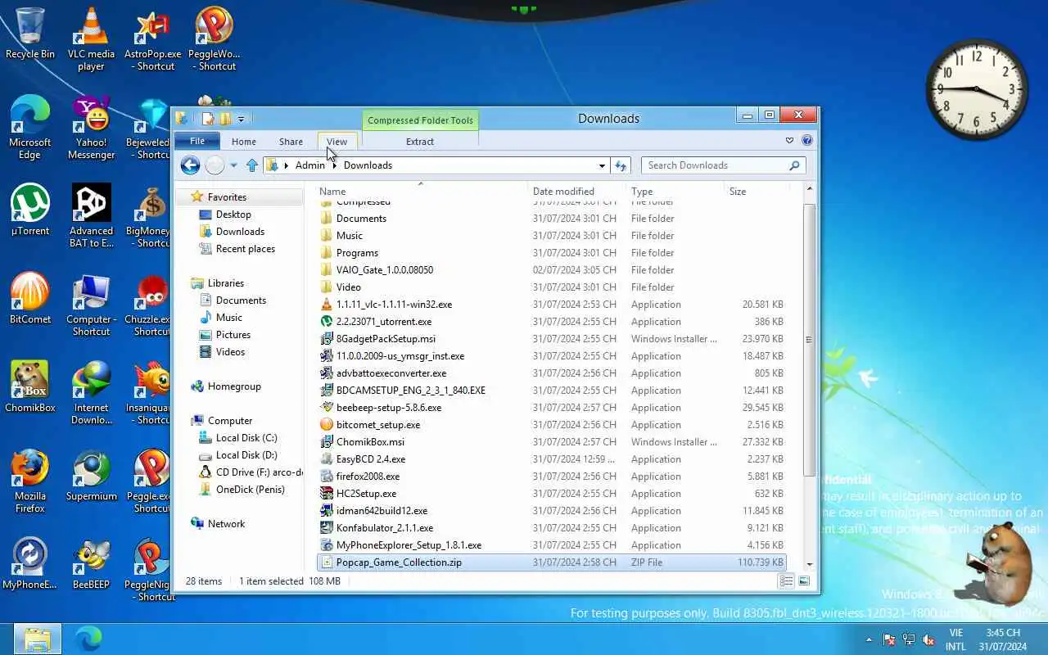The width and height of the screenshot is (1048, 655).
Task: Select the EasyBCD 2.4.exe file
Action: pyautogui.click(x=551, y=459)
